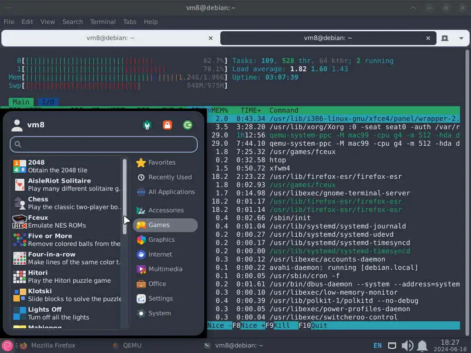The width and height of the screenshot is (471, 353).
Task: Click the orange lock screen icon
Action: [167, 125]
